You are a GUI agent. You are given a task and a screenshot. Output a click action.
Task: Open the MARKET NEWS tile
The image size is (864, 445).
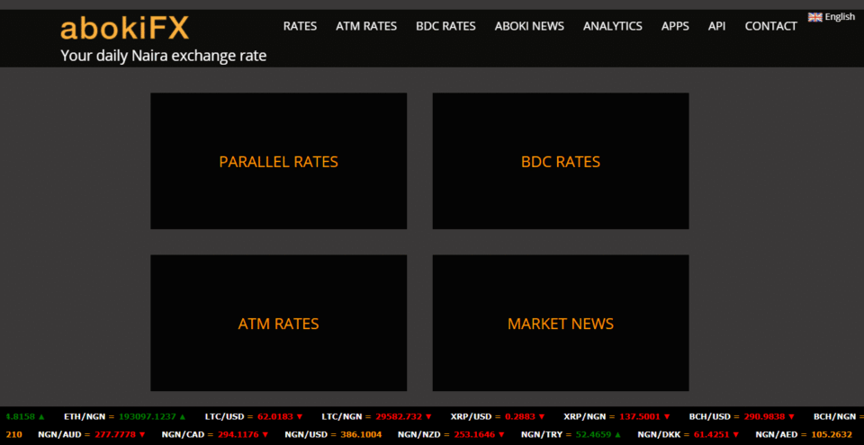coord(560,324)
